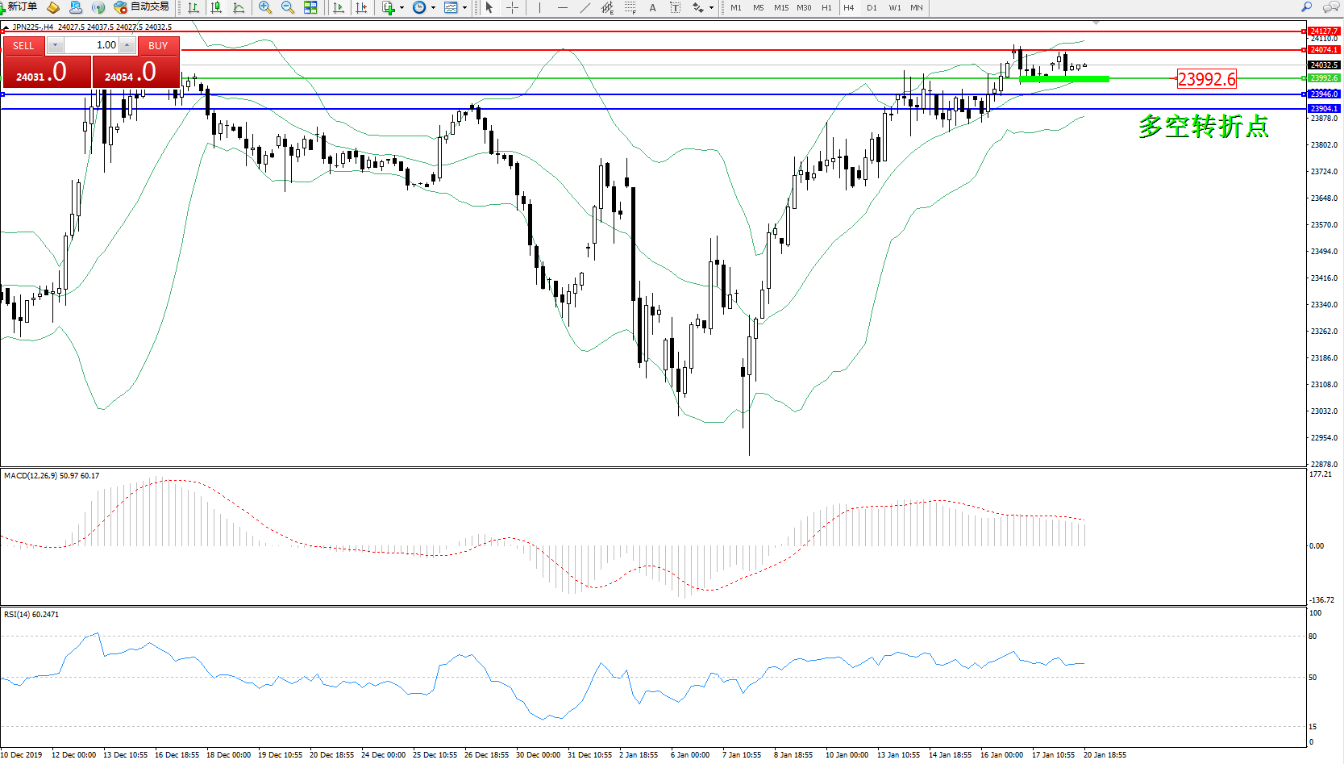
Task: Select the M15 timeframe
Action: pos(780,7)
